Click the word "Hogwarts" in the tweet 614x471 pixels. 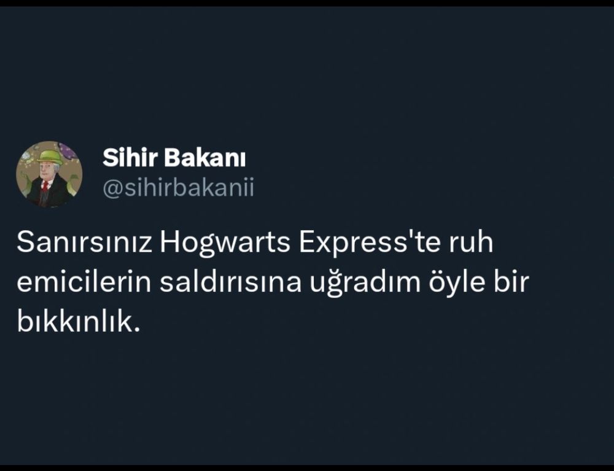click(x=225, y=244)
